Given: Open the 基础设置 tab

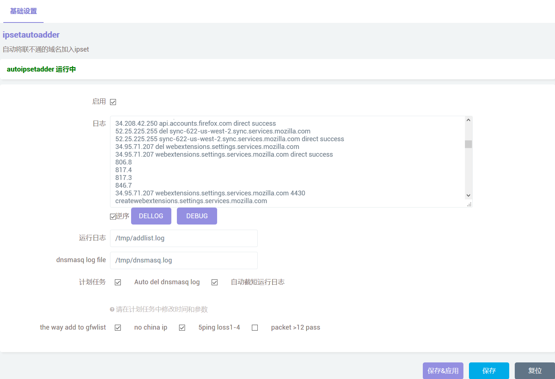Looking at the screenshot, I should (23, 11).
